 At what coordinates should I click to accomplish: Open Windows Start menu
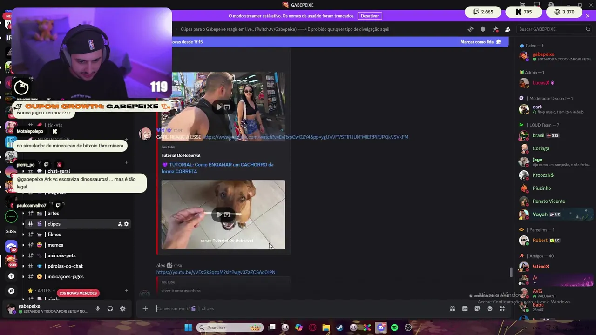(188, 328)
